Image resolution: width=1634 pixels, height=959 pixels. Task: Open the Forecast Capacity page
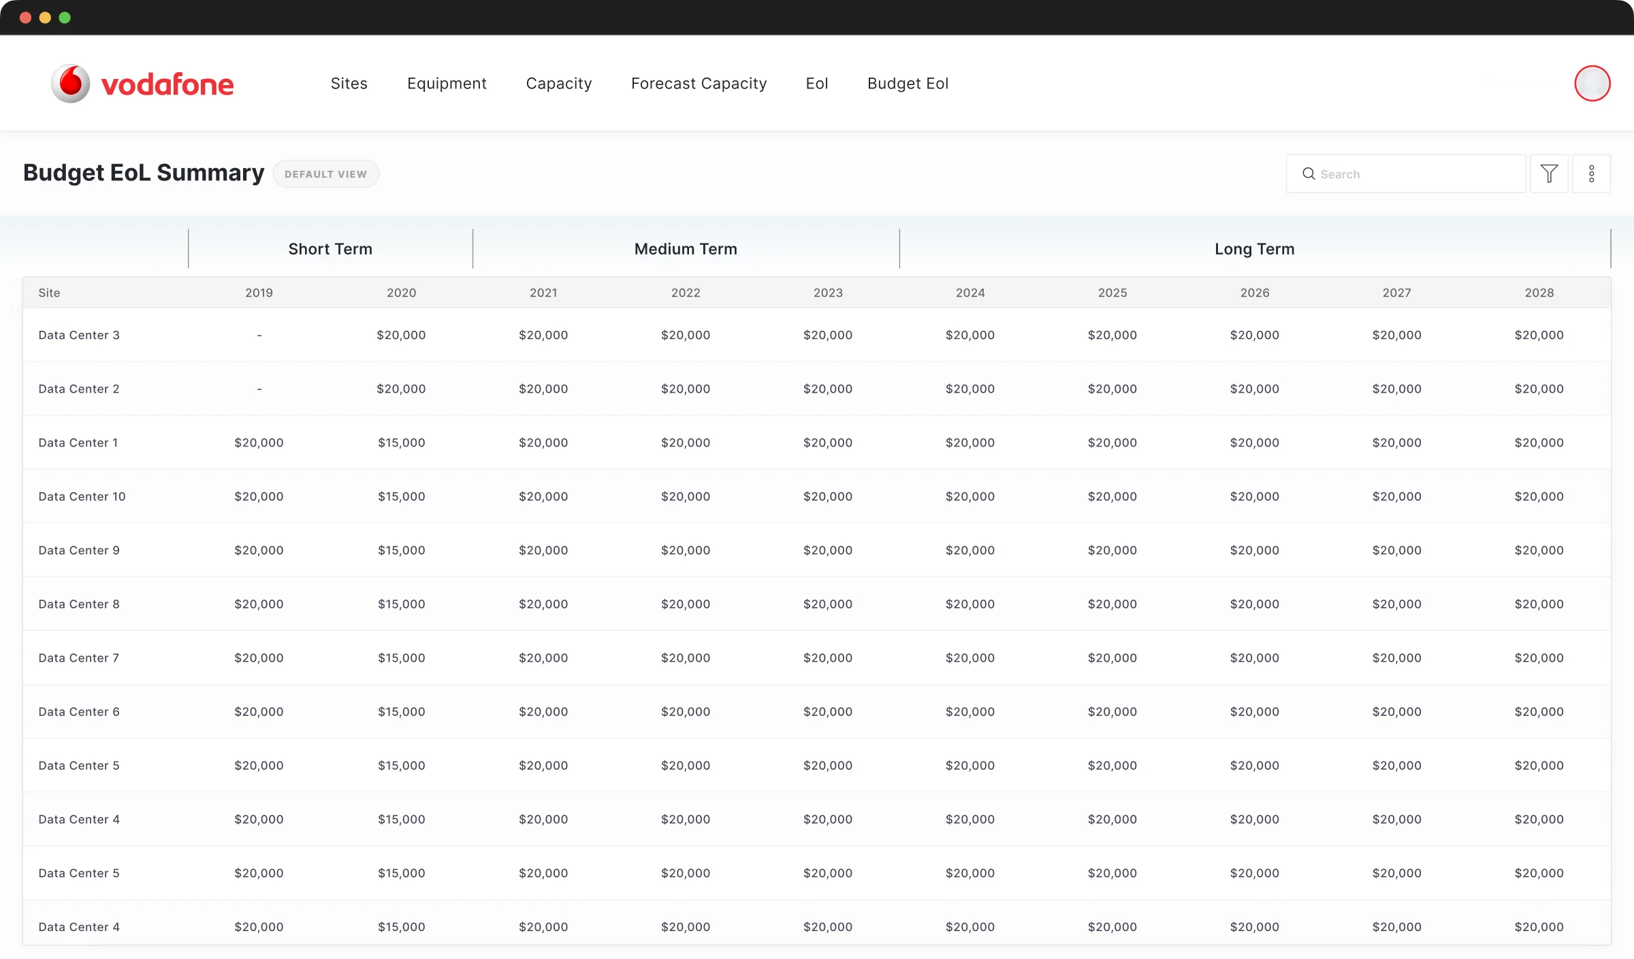point(699,83)
